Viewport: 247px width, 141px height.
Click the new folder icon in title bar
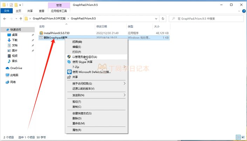16,5
